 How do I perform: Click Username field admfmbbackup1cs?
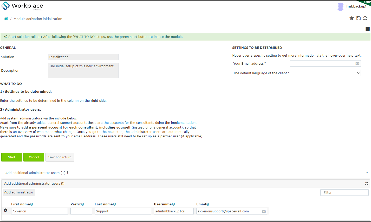(x=174, y=211)
